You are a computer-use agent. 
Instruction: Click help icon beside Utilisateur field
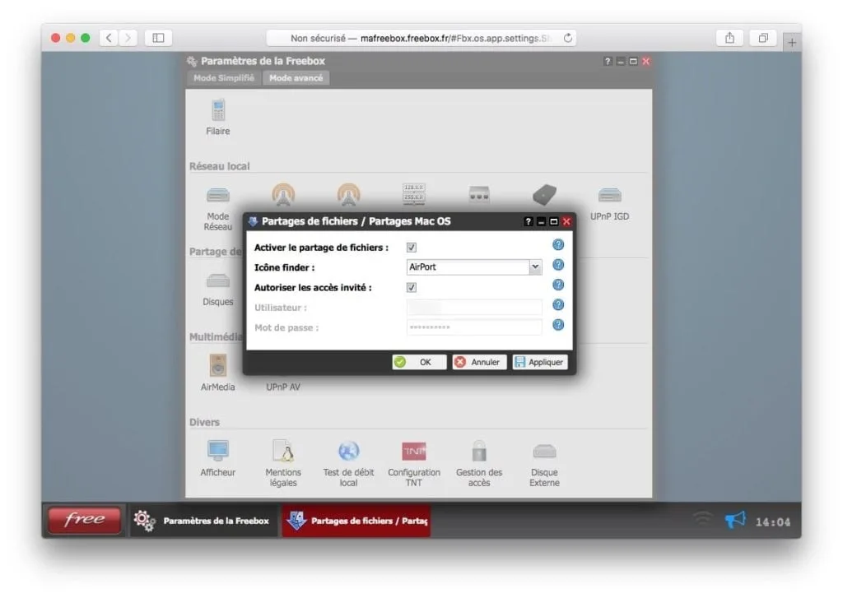[x=558, y=304]
